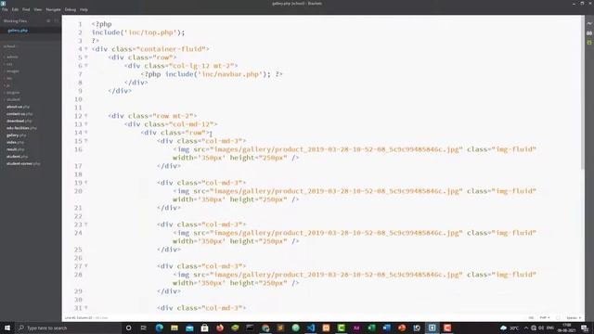Collapse code fold at line 14
594x334 pixels.
86,132
